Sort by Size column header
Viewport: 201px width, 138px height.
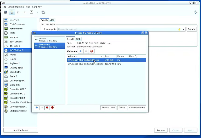click(110, 56)
